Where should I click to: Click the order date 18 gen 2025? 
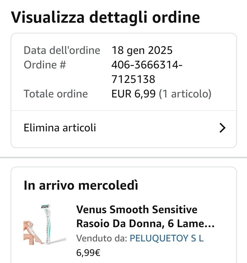[x=142, y=50]
